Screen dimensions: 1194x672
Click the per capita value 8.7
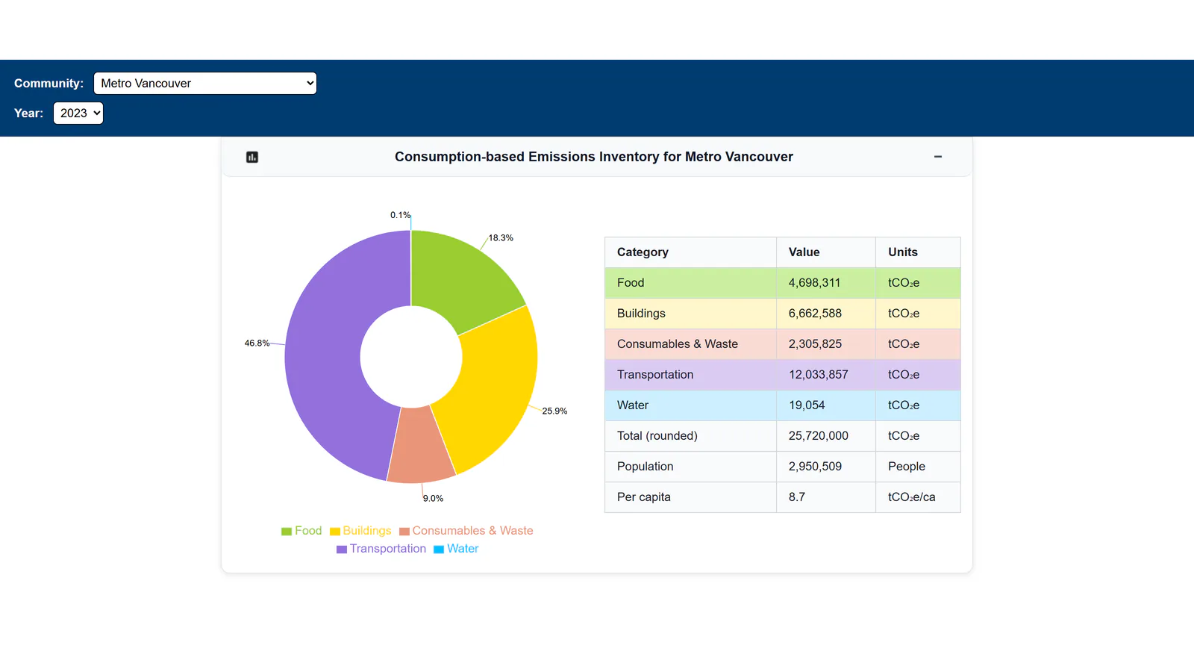(826, 497)
